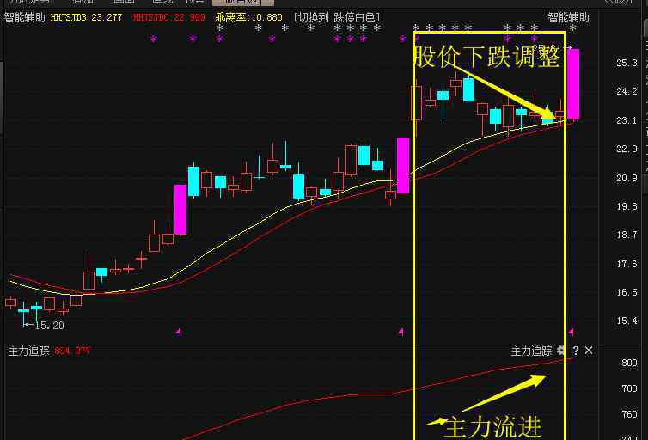The image size is (648, 440).
Task: Click the 22.0 price axis label
Action: tap(627, 150)
